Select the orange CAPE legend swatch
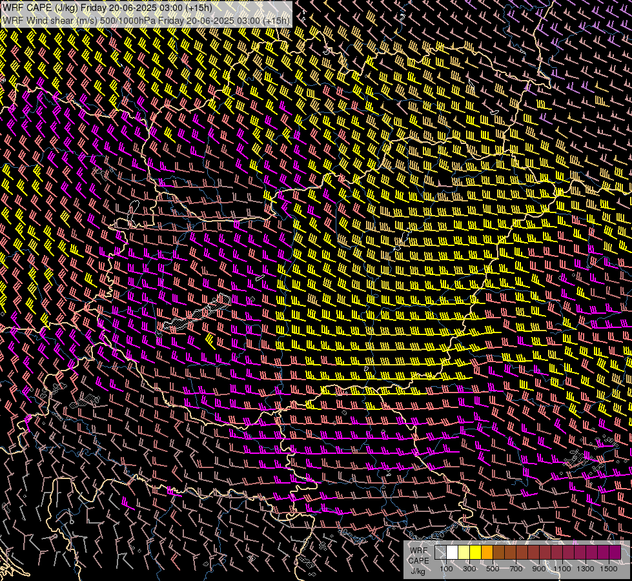The width and height of the screenshot is (632, 581). pyautogui.click(x=487, y=552)
